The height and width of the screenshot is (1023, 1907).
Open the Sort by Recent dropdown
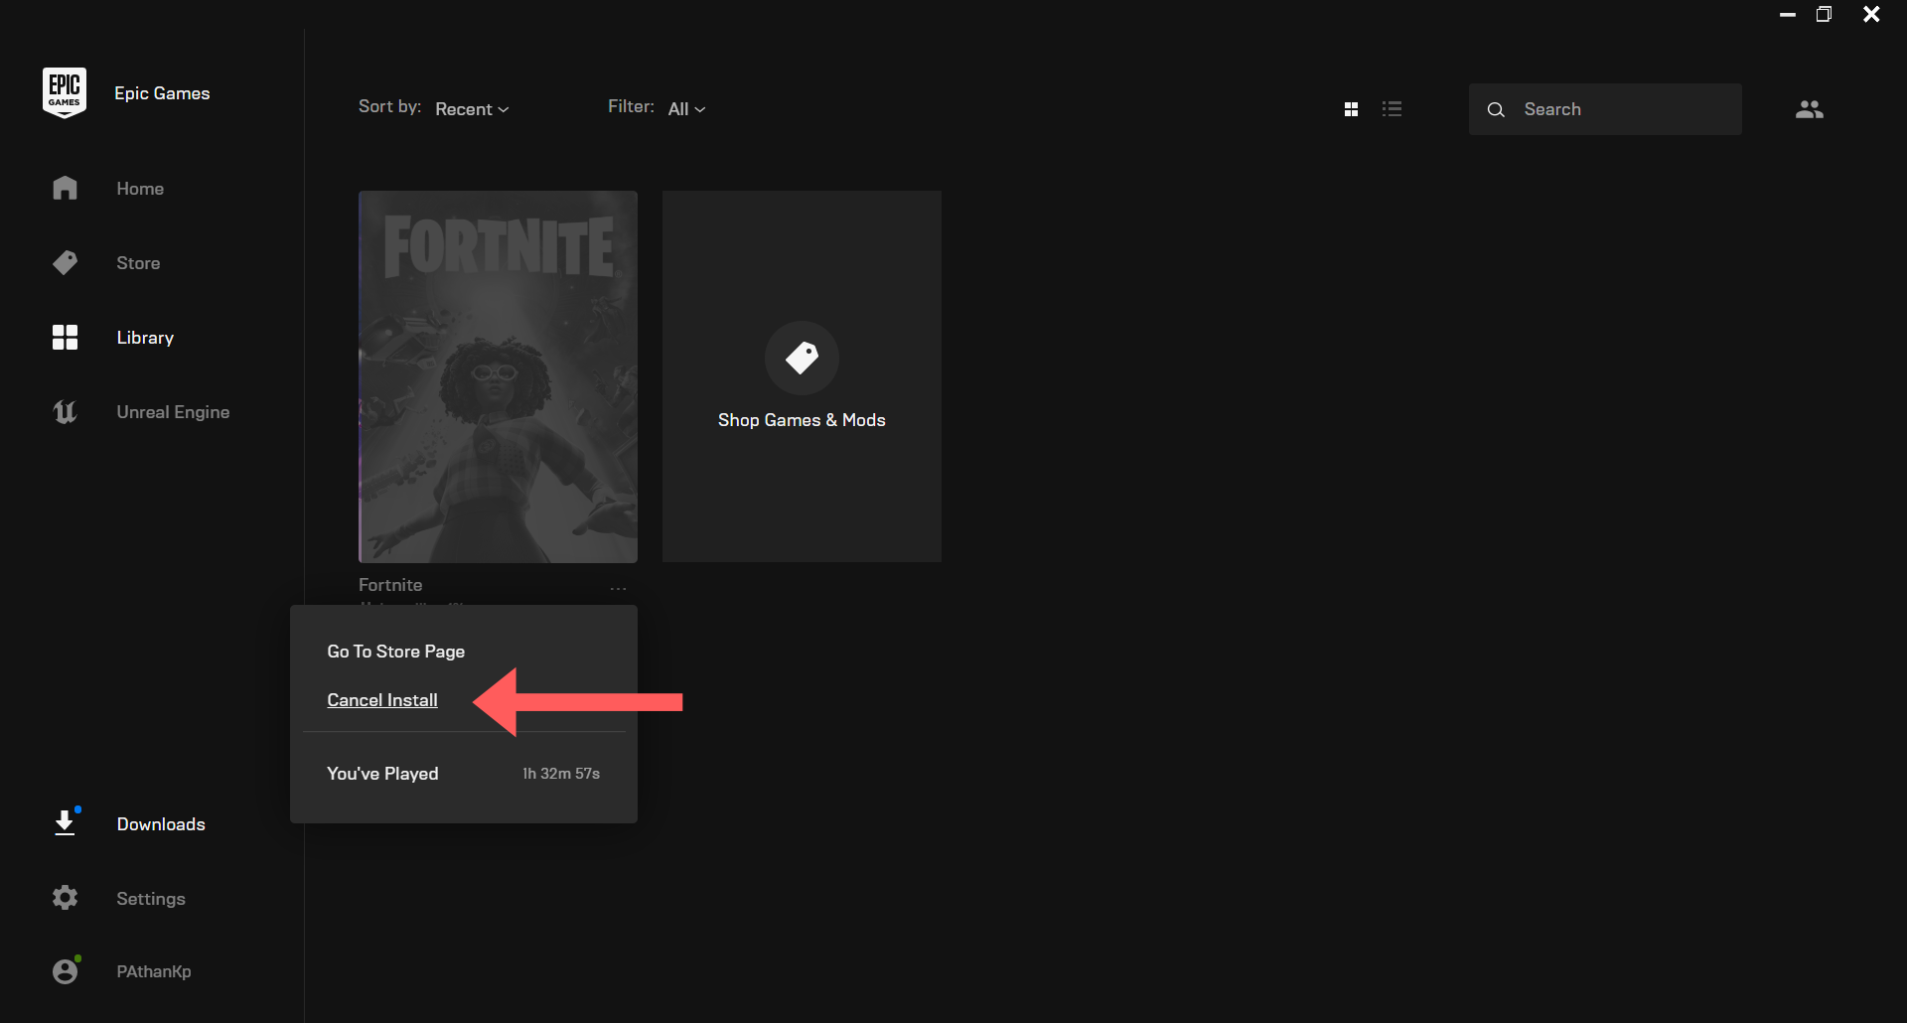coord(471,108)
